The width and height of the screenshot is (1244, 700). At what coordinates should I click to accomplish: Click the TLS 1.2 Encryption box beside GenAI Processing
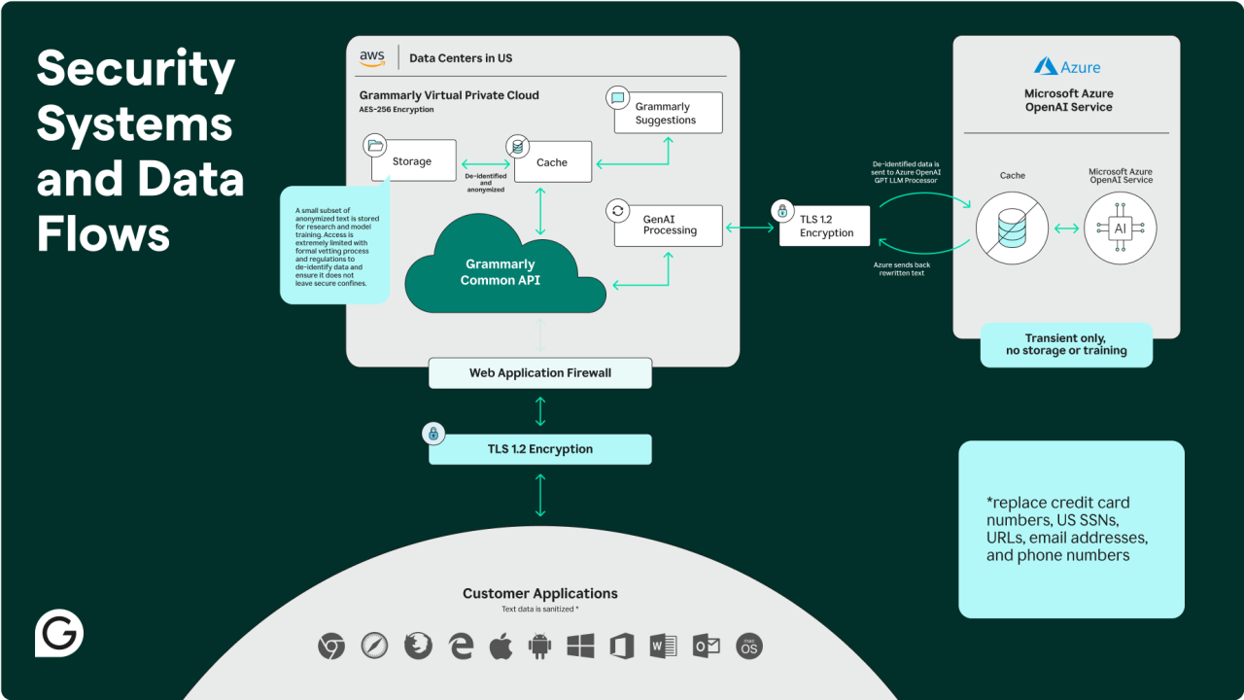pyautogui.click(x=825, y=226)
